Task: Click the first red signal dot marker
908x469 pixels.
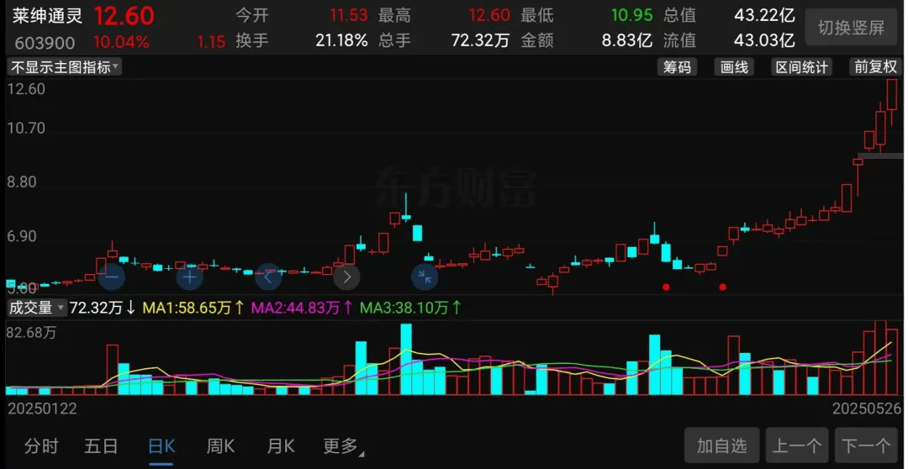Action: pyautogui.click(x=666, y=287)
